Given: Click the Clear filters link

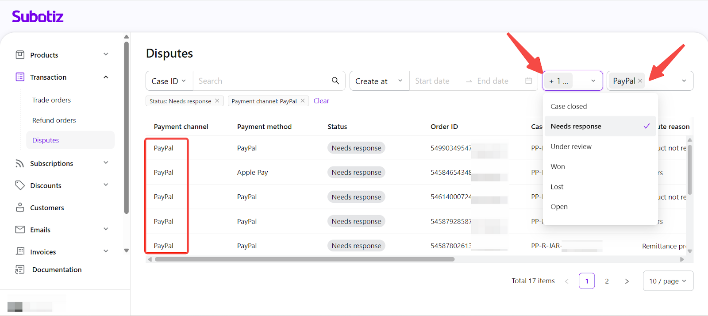Looking at the screenshot, I should point(321,101).
